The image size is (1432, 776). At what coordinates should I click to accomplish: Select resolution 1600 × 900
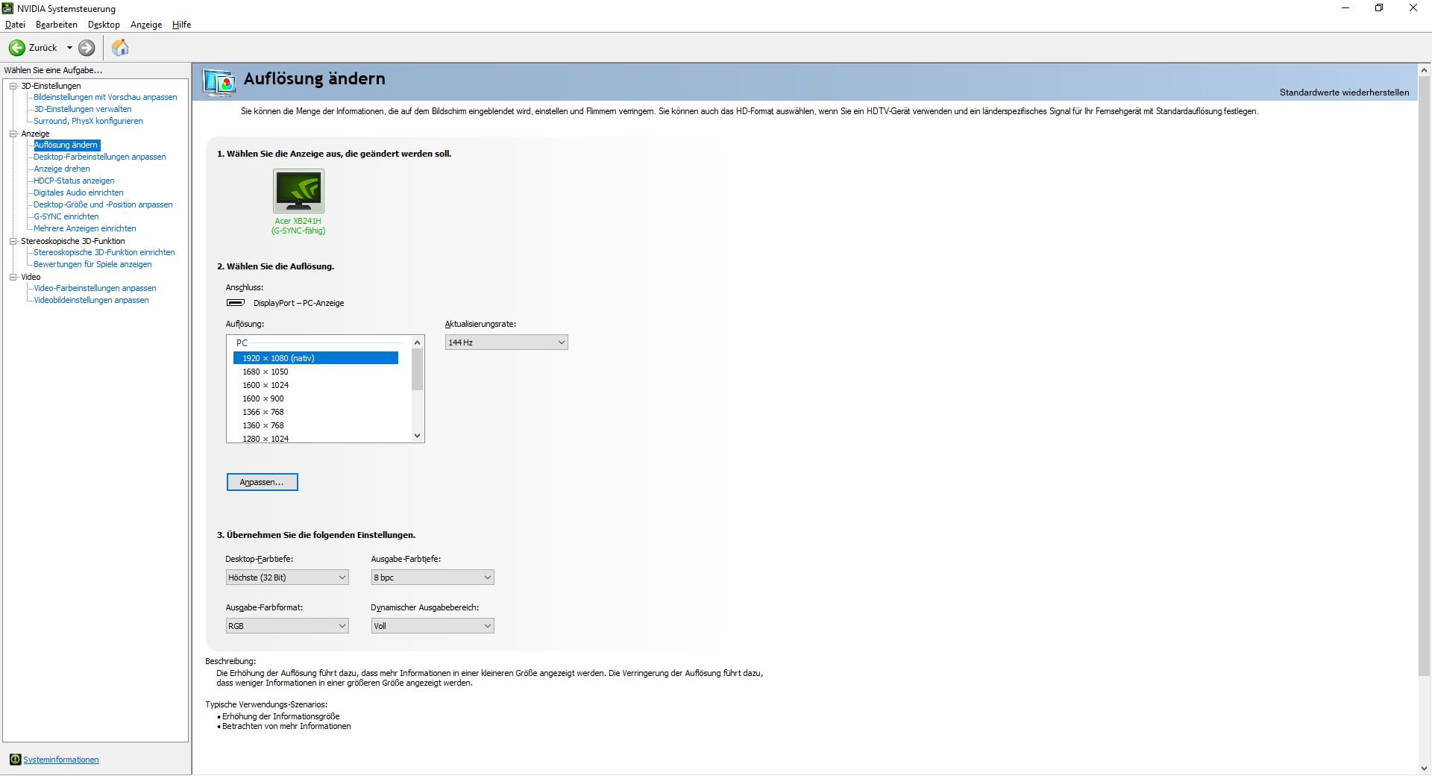click(315, 398)
